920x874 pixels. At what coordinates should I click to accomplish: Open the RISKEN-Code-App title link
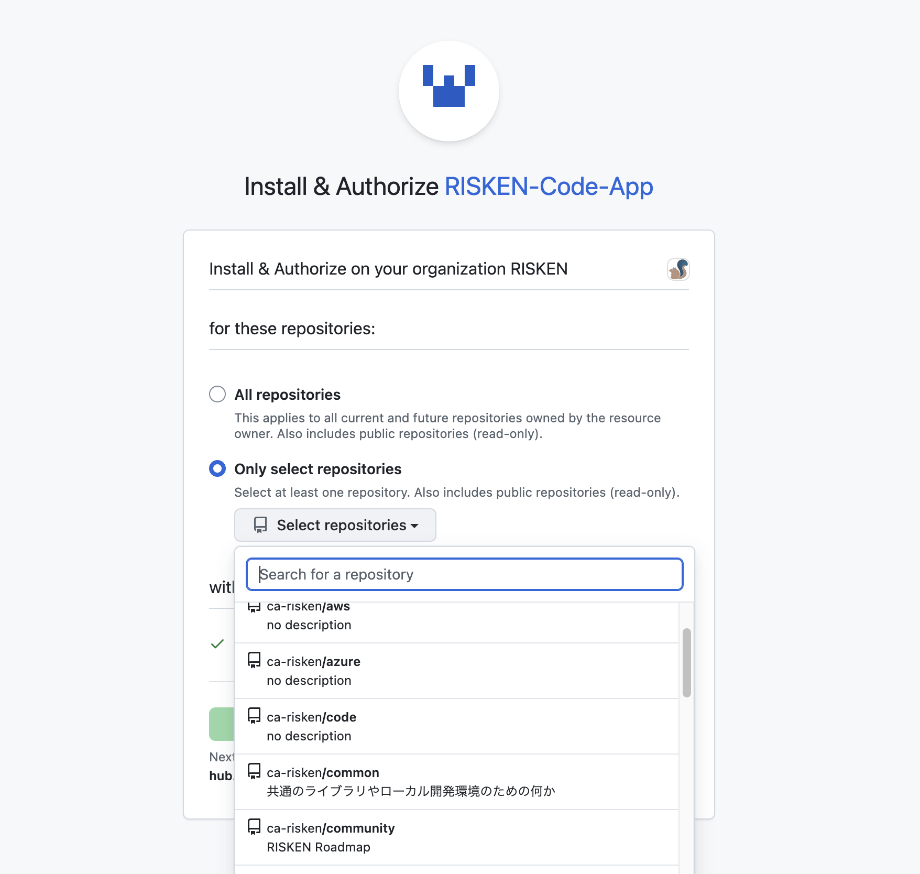tap(549, 187)
